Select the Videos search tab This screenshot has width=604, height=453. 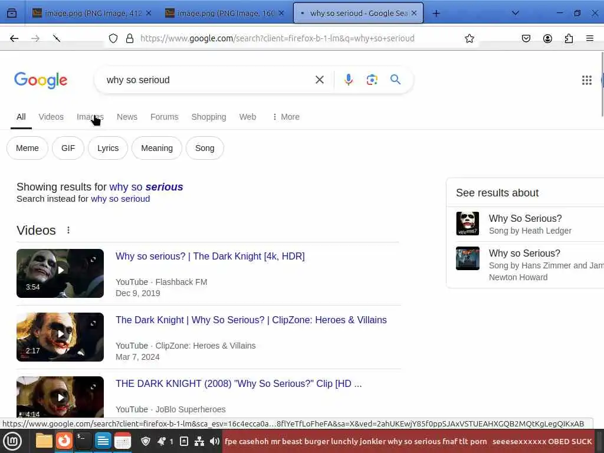click(x=51, y=117)
